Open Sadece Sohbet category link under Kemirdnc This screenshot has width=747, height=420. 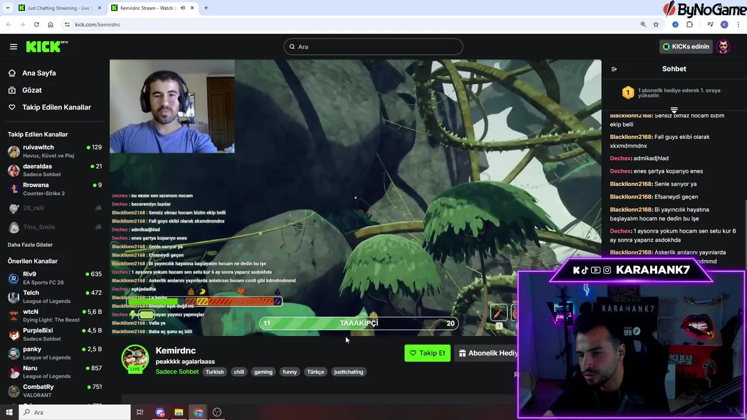(177, 372)
